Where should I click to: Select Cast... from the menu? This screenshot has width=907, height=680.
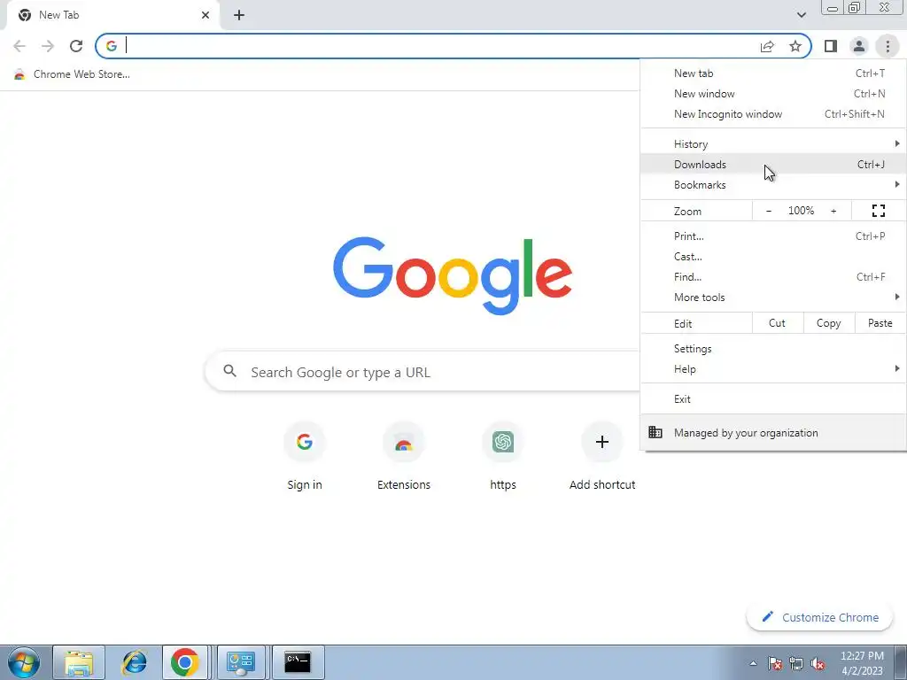coord(773,256)
